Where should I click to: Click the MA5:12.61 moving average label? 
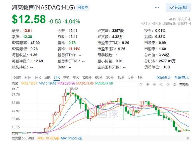pyautogui.click(x=29, y=83)
